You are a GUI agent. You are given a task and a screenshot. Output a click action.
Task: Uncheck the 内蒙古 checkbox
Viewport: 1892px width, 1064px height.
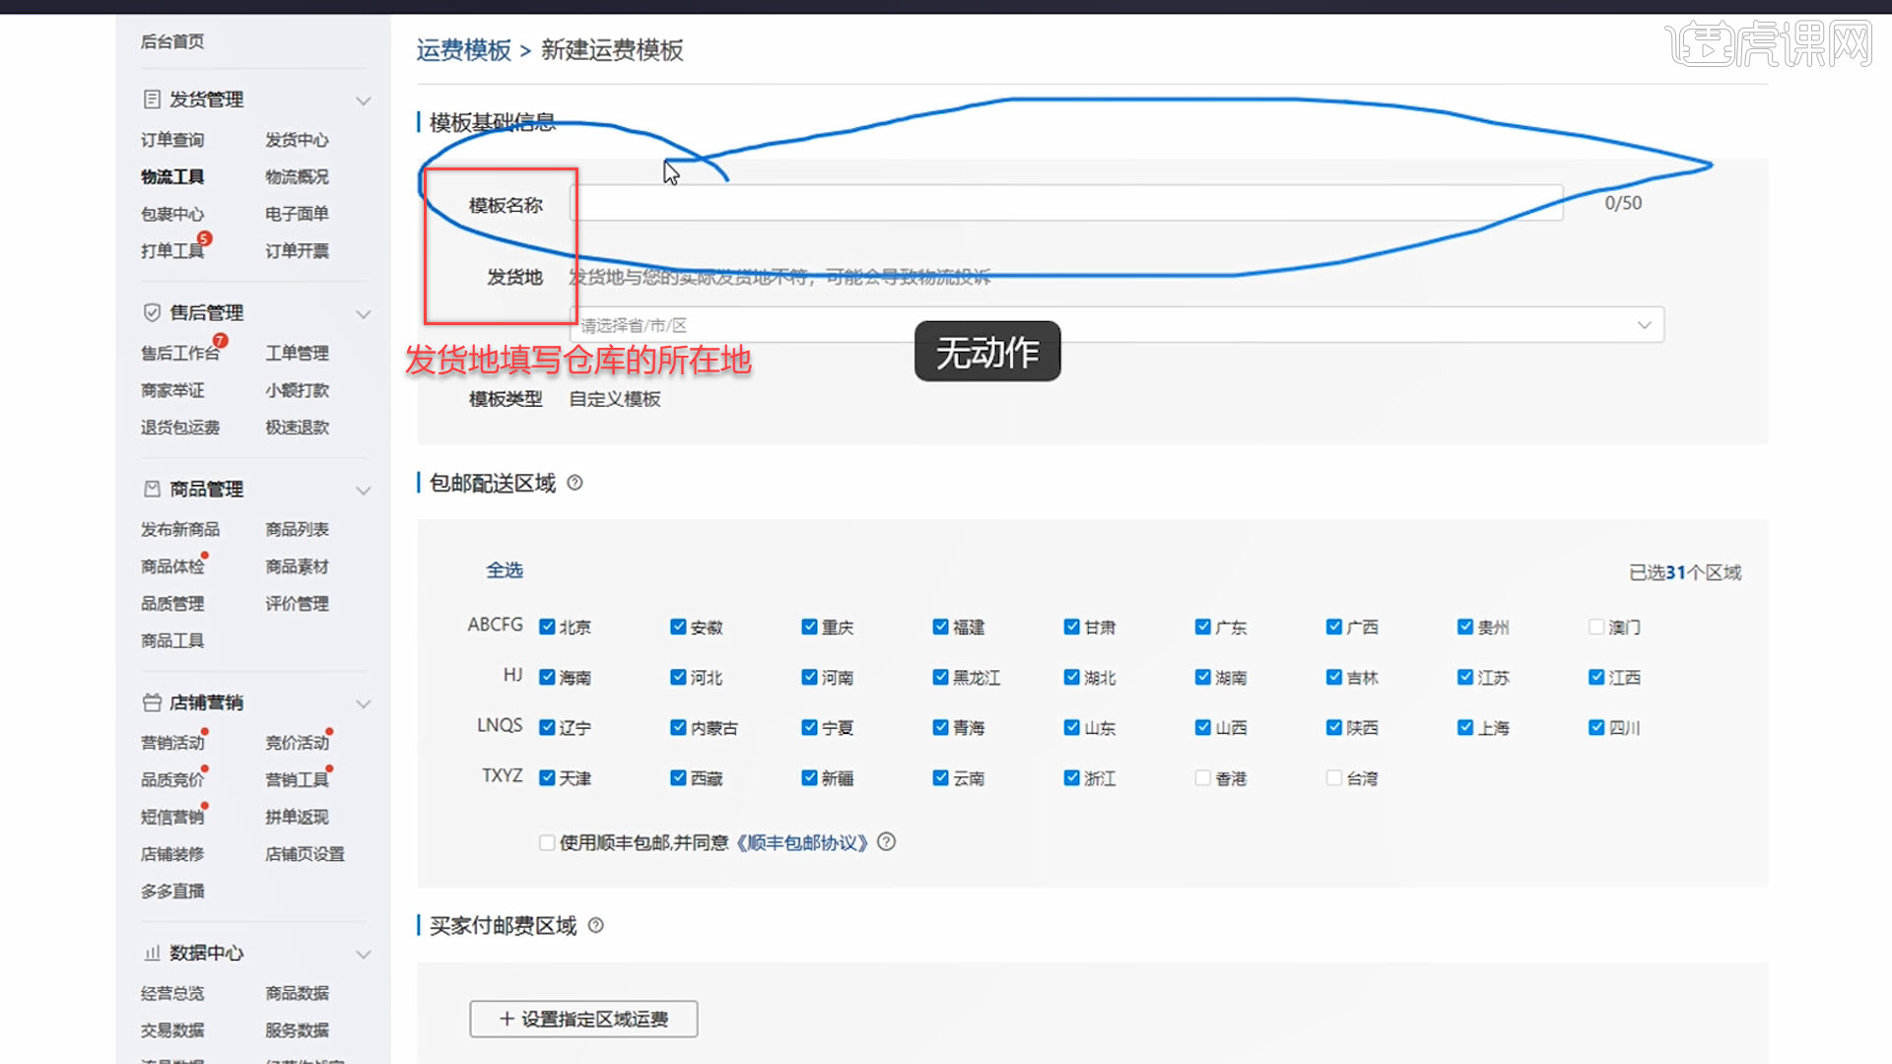[678, 728]
